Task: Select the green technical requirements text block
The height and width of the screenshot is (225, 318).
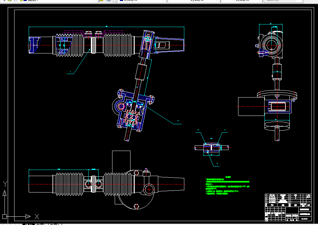Action: (x=227, y=185)
